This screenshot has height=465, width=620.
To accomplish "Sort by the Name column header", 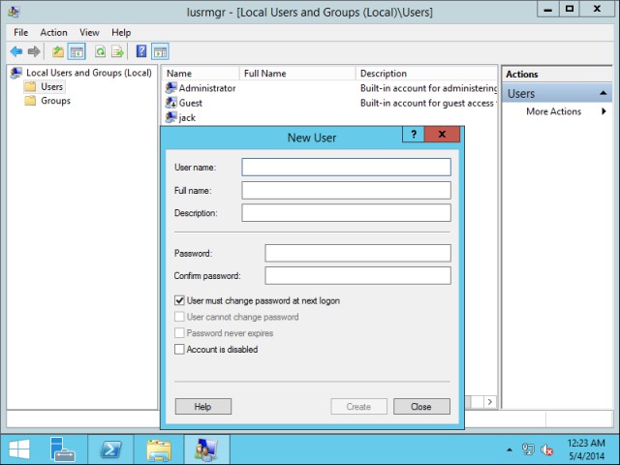I will coord(201,74).
